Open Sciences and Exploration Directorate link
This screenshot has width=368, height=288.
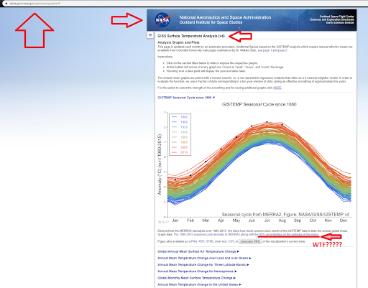(332, 19)
